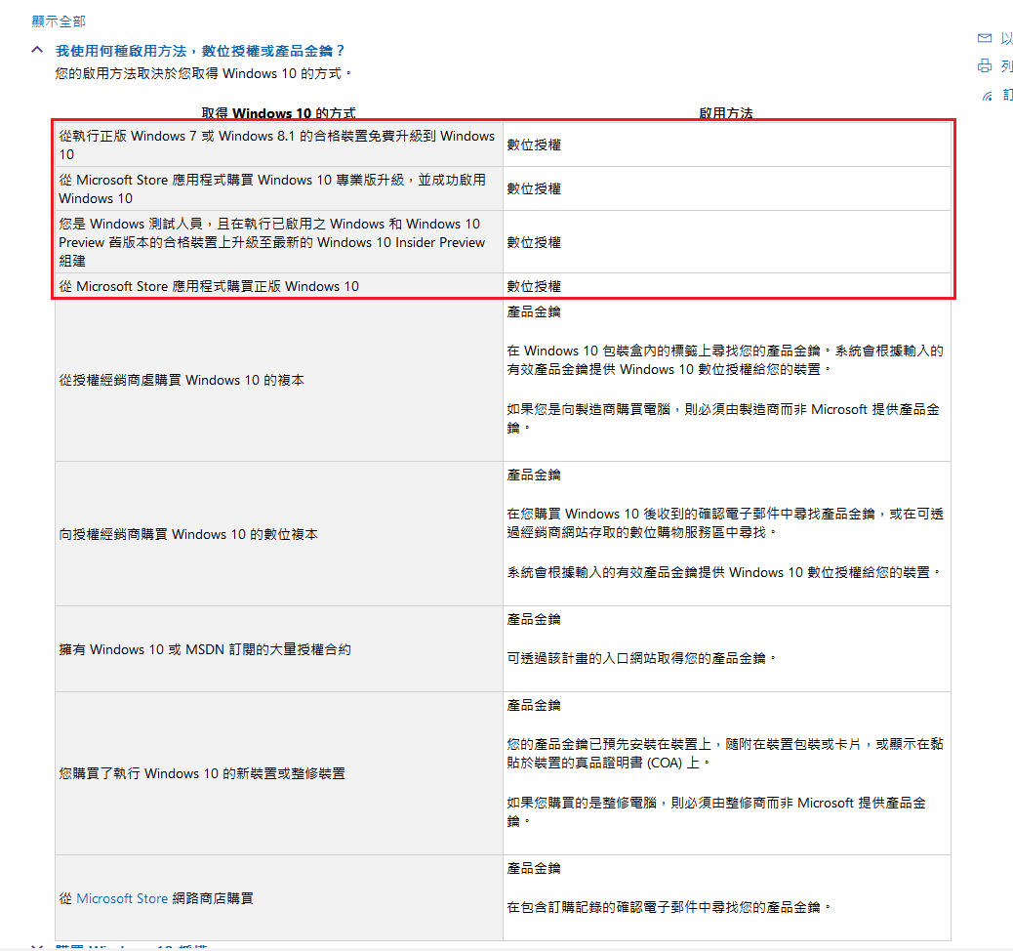1013x951 pixels.
Task: Click the 訂 label beside the subscribe icon
Action: [x=1008, y=94]
